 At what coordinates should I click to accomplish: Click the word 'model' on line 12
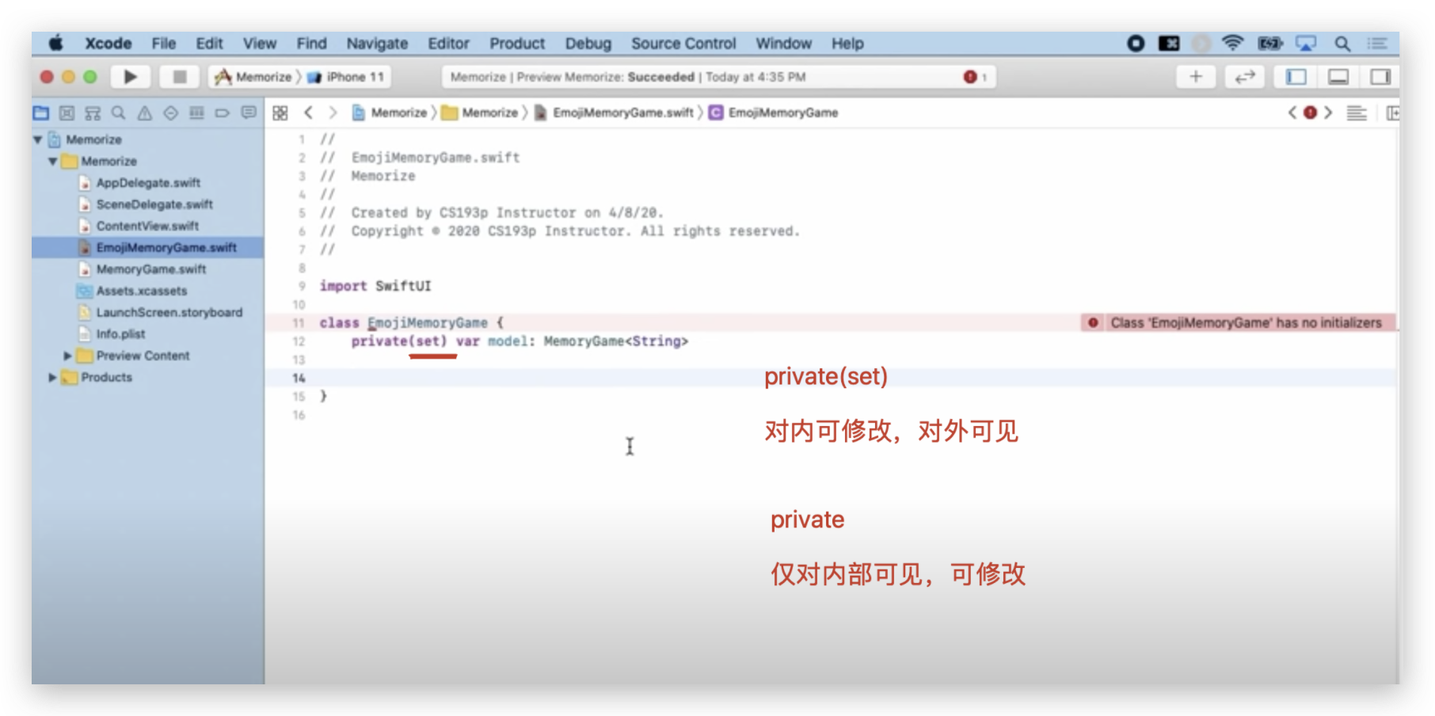coord(507,341)
